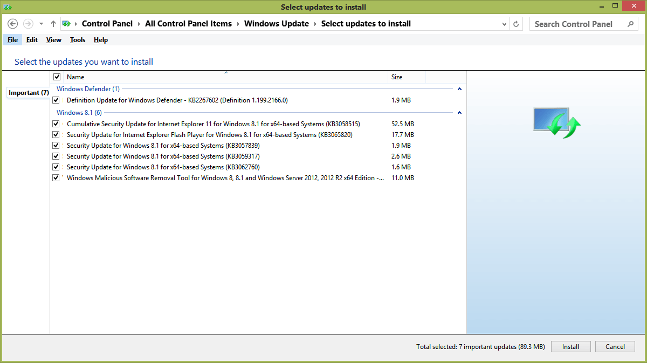The image size is (647, 363).
Task: Expand the arrow before Control Panel breadcrumb
Action: coord(76,24)
